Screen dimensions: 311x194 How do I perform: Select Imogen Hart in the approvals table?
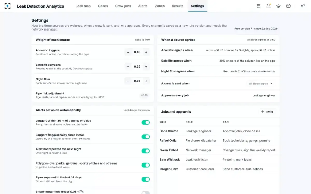169,169
